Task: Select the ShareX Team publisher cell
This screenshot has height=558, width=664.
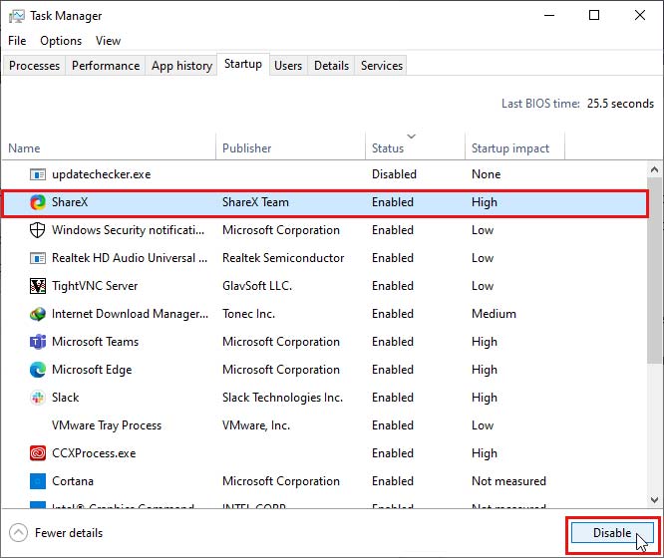Action: click(x=255, y=202)
